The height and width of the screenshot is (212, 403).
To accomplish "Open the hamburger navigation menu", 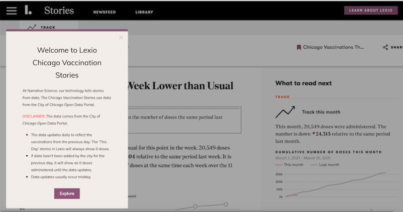I will [x=11, y=10].
